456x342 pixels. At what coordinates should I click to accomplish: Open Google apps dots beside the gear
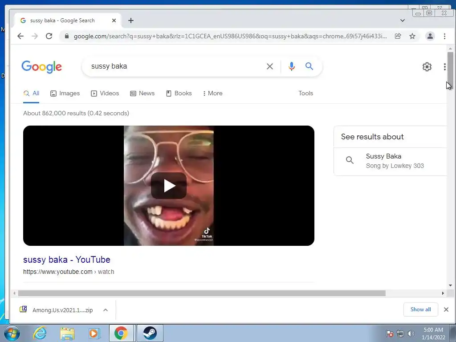pyautogui.click(x=445, y=67)
